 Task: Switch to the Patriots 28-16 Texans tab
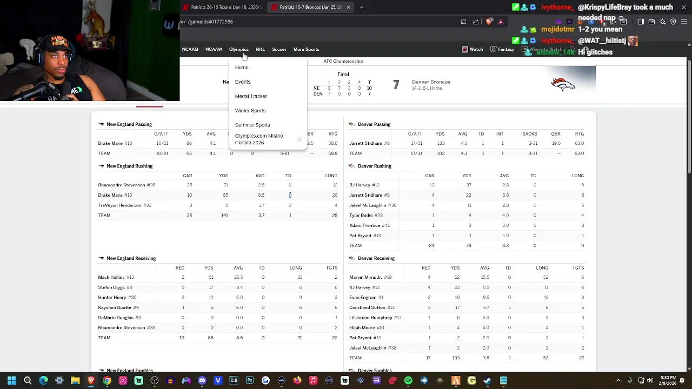(222, 7)
